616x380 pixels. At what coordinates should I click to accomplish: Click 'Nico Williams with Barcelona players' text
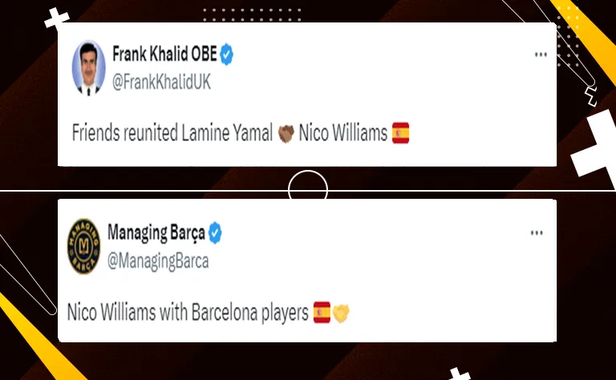(188, 313)
